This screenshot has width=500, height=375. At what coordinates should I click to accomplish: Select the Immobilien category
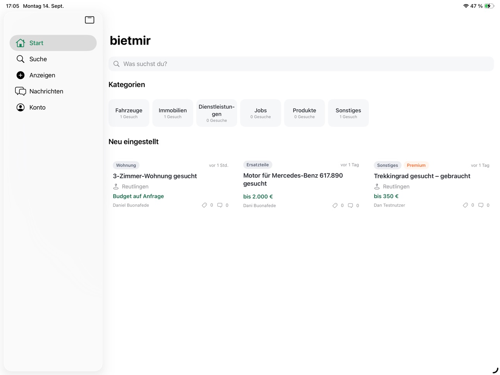click(x=172, y=113)
